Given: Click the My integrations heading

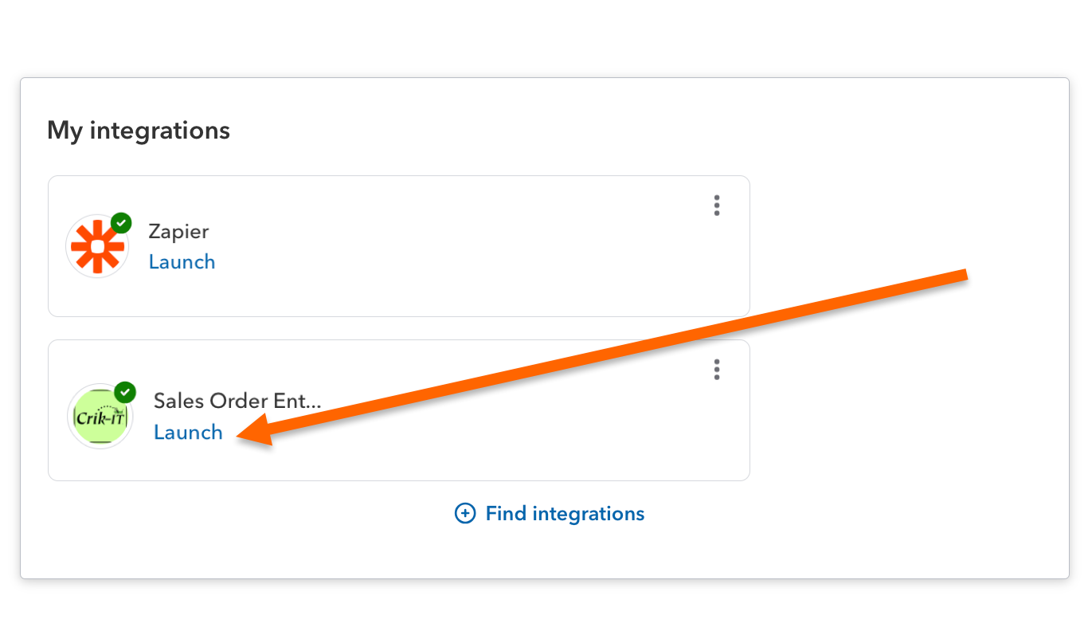Looking at the screenshot, I should coord(139,130).
